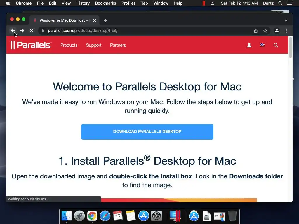
Task: Open the Tab menu
Action: 144,3
